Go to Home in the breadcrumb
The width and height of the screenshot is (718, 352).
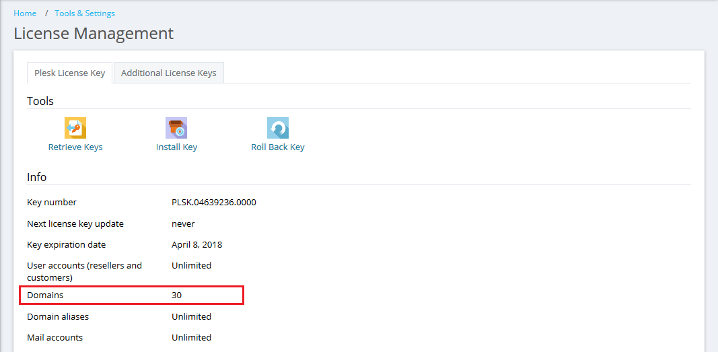click(25, 13)
